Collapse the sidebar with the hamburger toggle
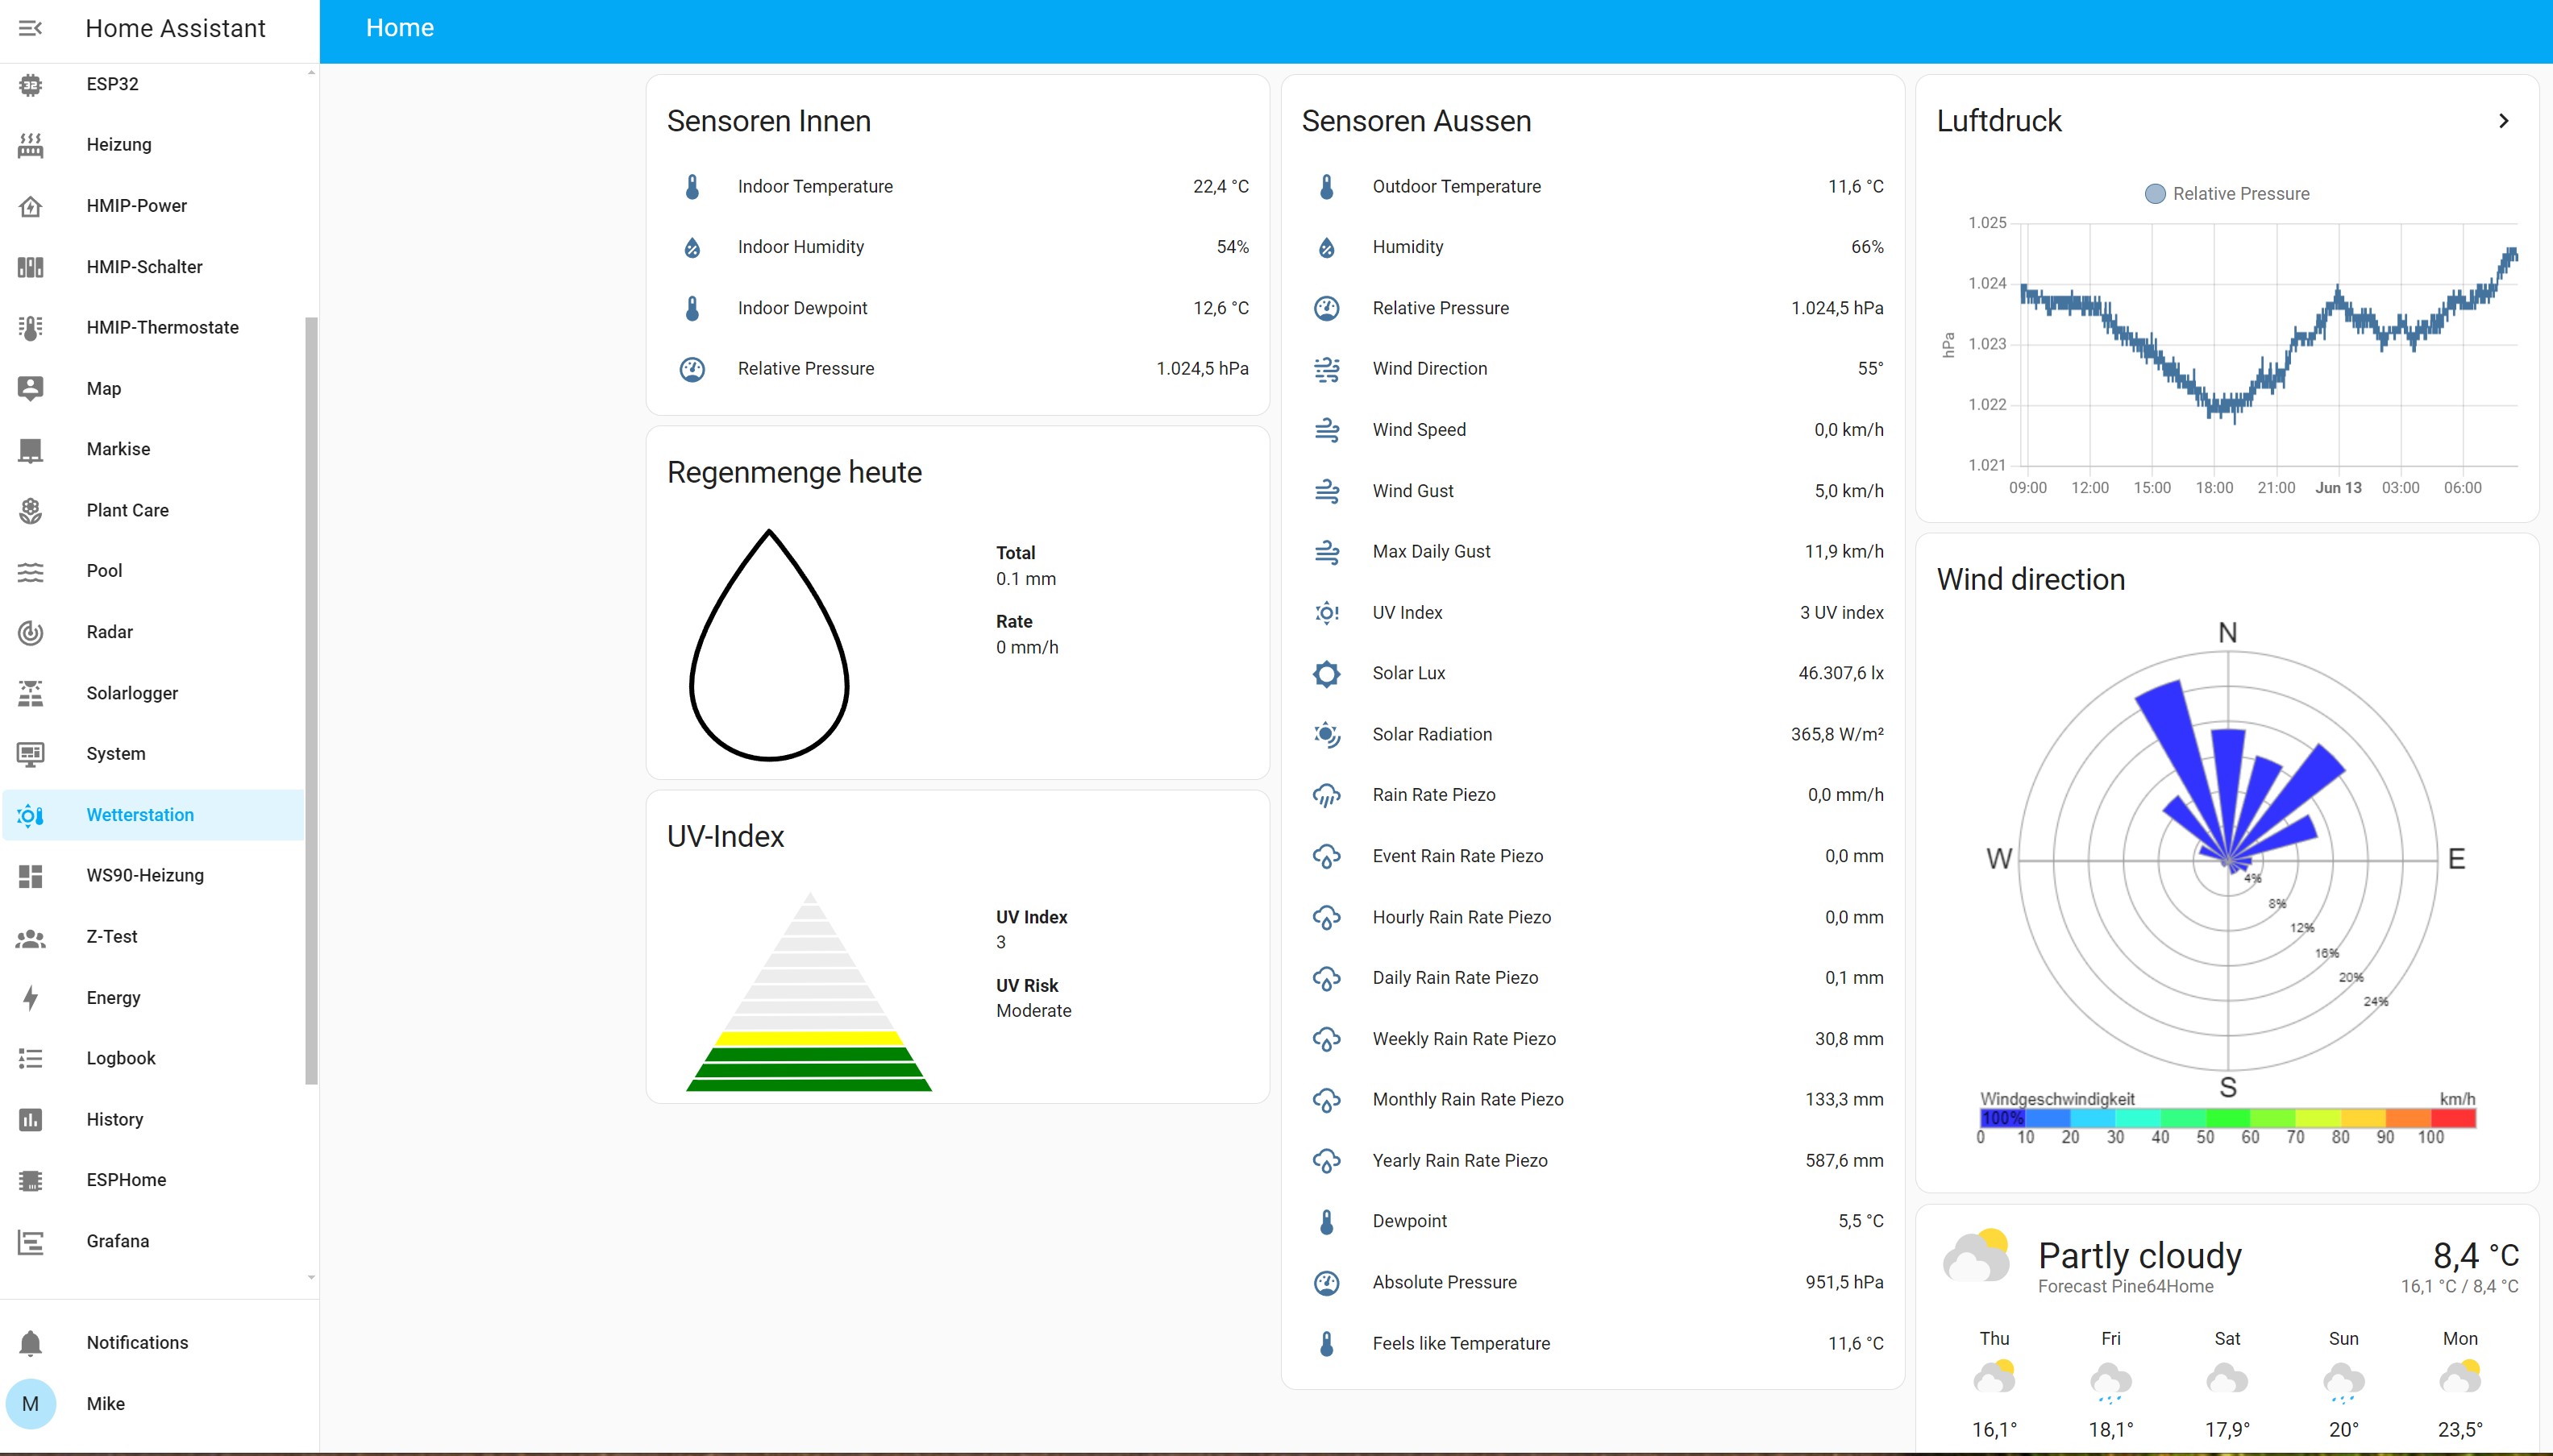This screenshot has width=2553, height=1456. [x=31, y=27]
